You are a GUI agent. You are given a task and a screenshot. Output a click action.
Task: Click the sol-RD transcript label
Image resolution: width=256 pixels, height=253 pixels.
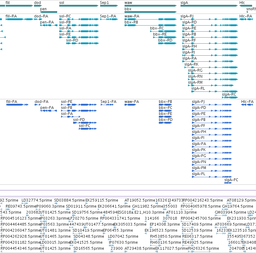point(72,40)
